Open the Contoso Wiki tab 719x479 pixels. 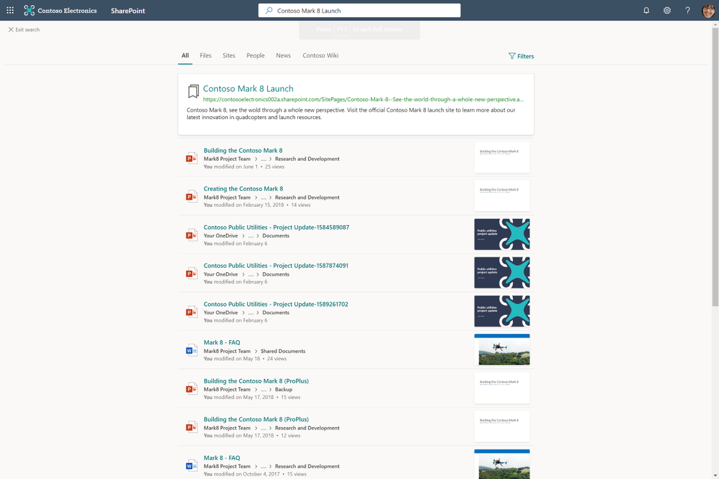[x=321, y=55]
